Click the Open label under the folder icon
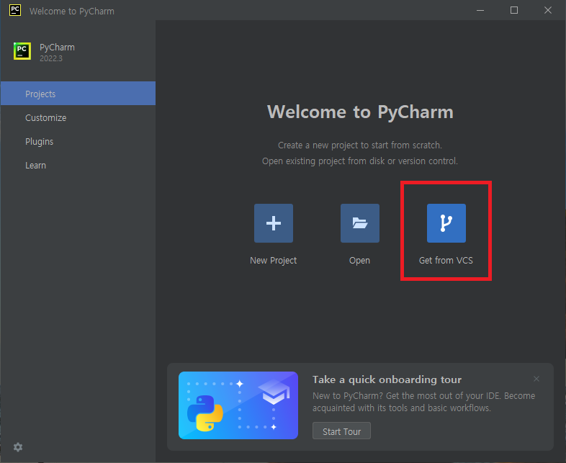The image size is (566, 463). coord(359,261)
